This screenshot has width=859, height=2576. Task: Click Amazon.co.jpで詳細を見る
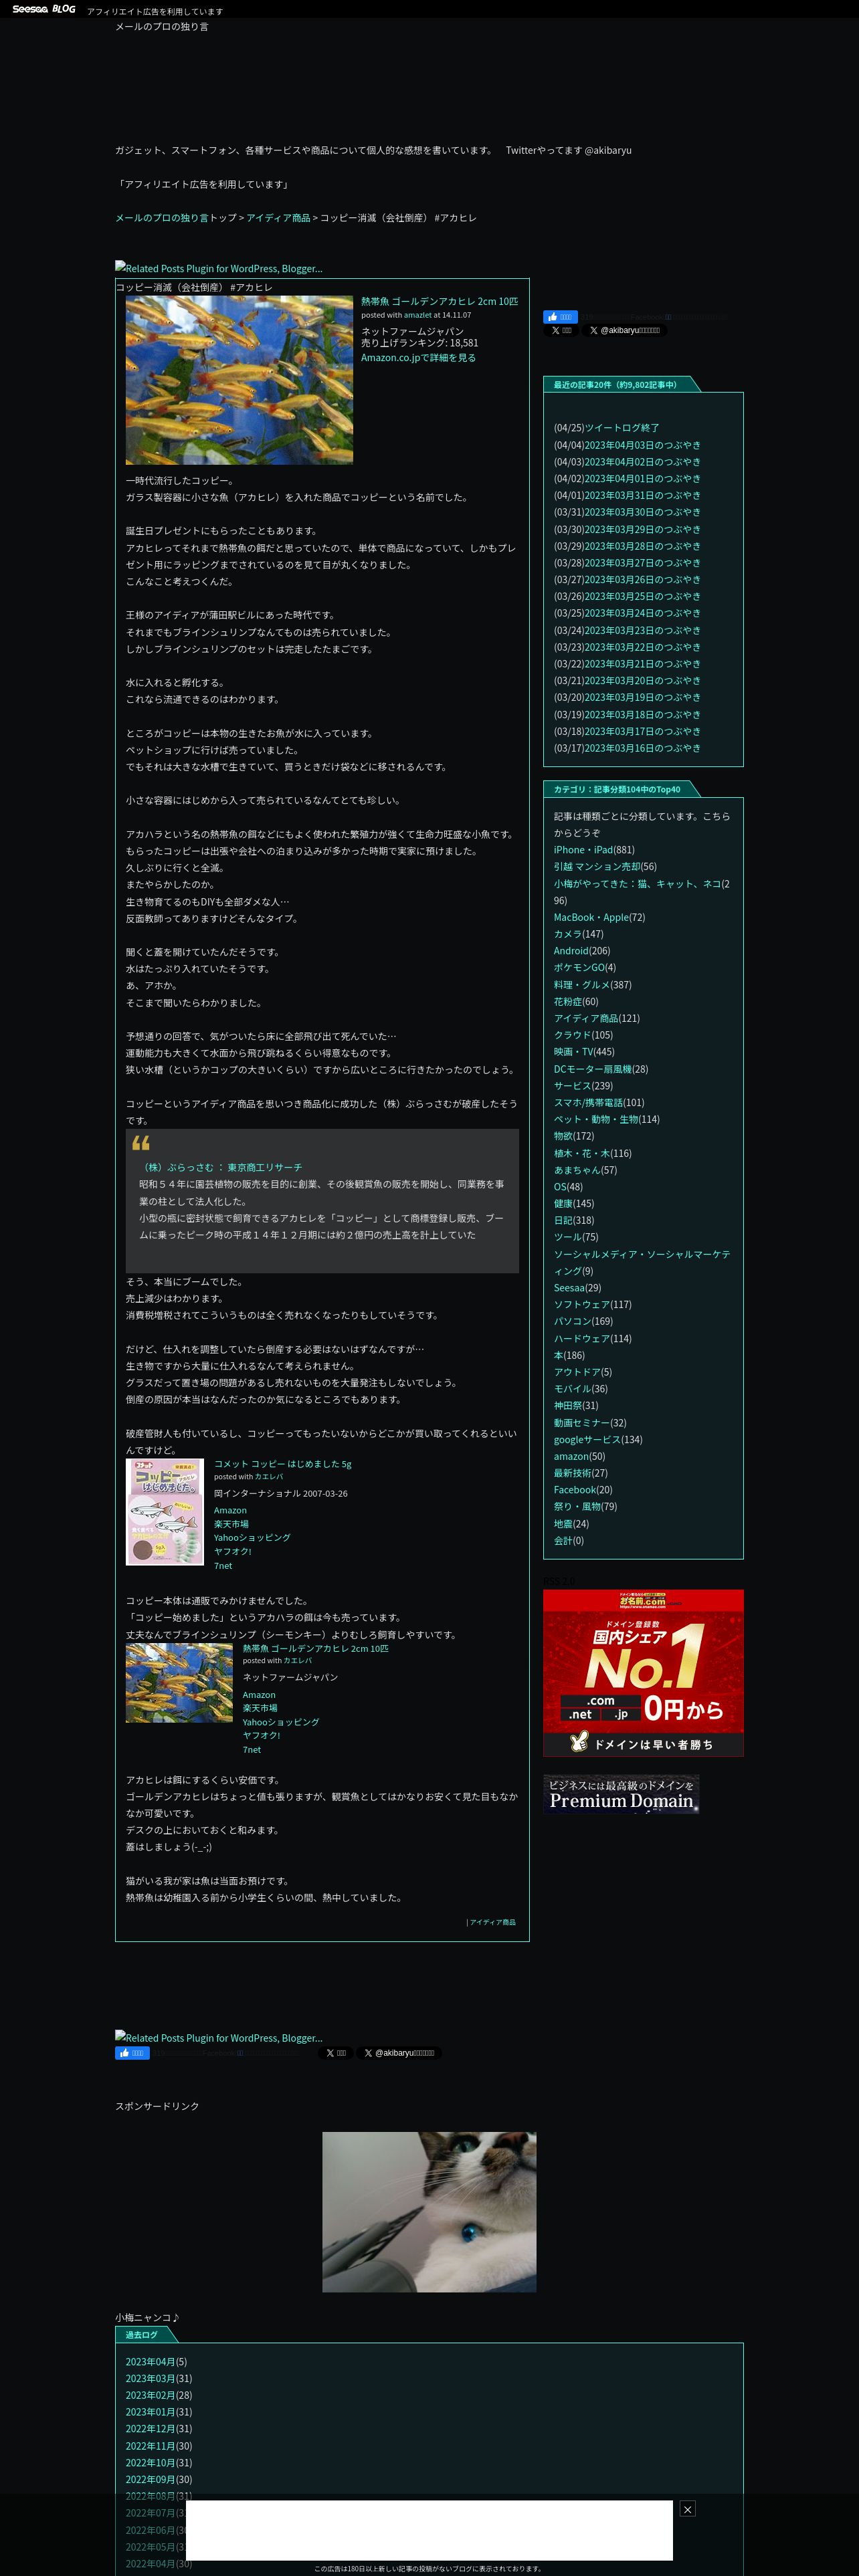coord(418,358)
